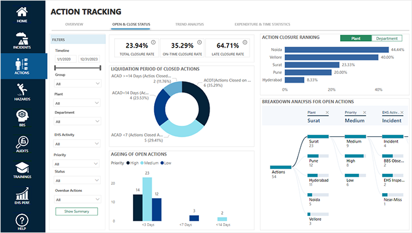Open Trainings sidebar icon
The image size is (412, 233).
coord(22,170)
